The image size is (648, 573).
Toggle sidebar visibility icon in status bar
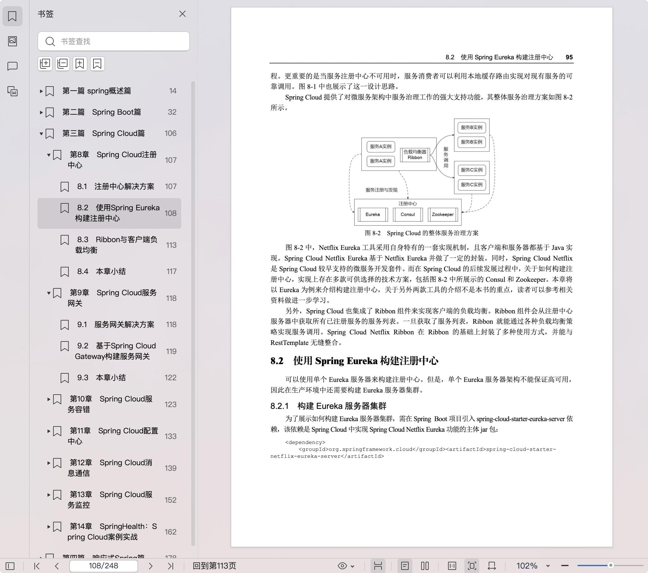click(x=10, y=566)
